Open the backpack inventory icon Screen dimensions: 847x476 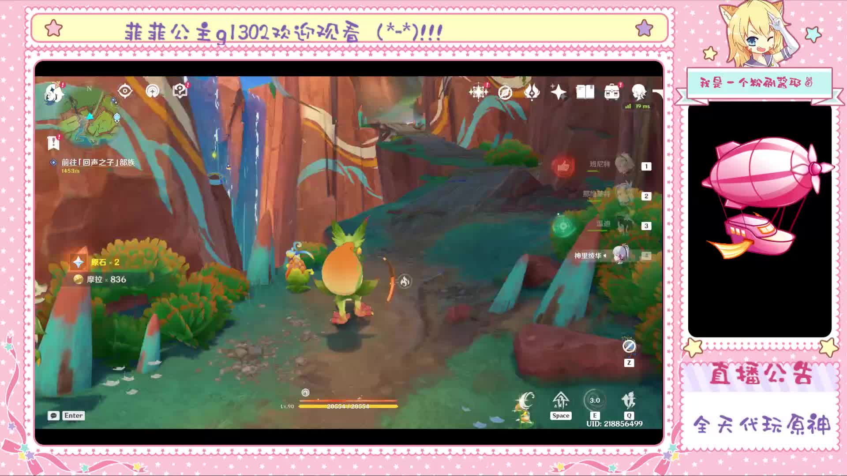(x=612, y=92)
